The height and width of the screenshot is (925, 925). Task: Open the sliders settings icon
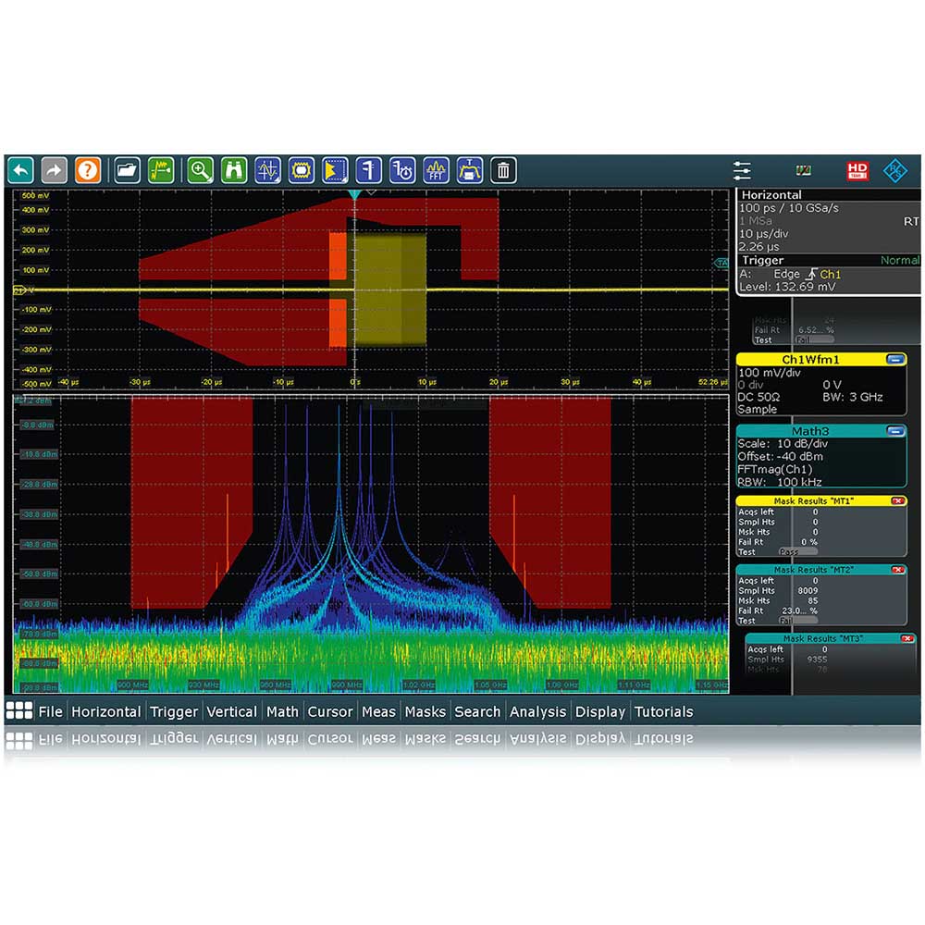(x=742, y=170)
